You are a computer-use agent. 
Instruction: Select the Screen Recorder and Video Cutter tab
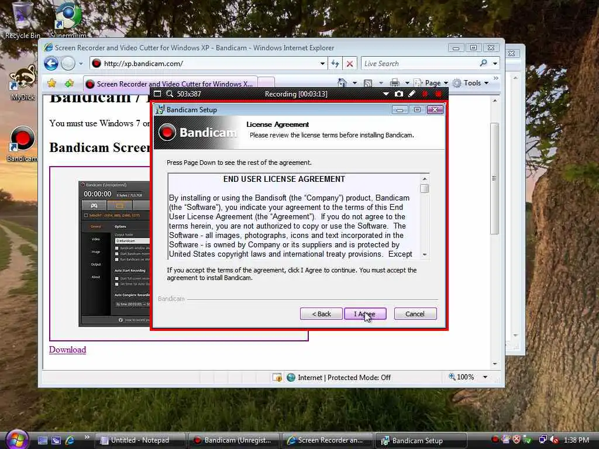tap(170, 84)
